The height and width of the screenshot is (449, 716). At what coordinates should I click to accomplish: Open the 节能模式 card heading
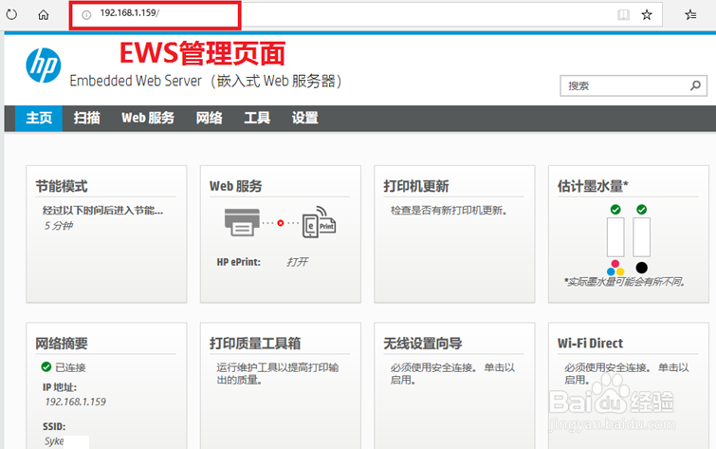point(62,186)
